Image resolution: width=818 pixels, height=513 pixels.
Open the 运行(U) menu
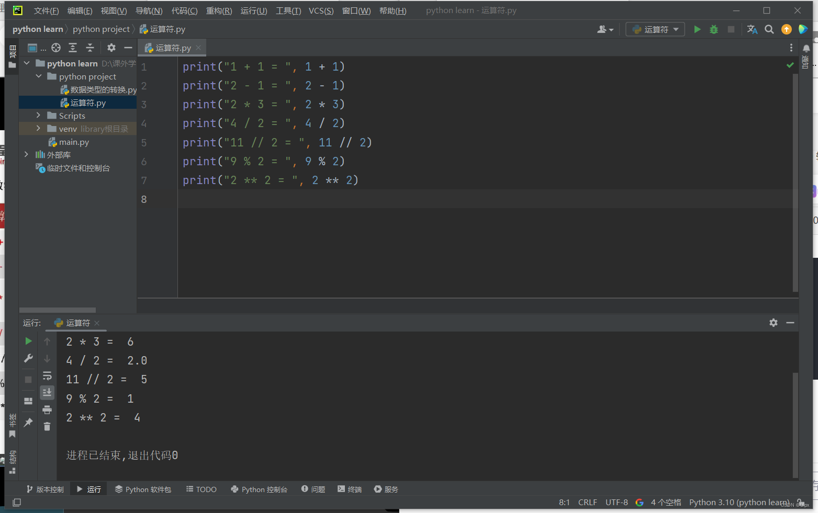pos(254,10)
